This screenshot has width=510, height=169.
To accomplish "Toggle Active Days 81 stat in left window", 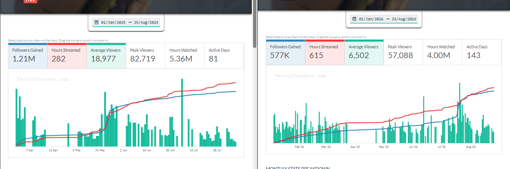I will point(224,55).
